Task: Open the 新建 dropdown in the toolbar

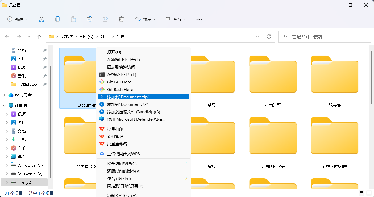Action: point(17,19)
